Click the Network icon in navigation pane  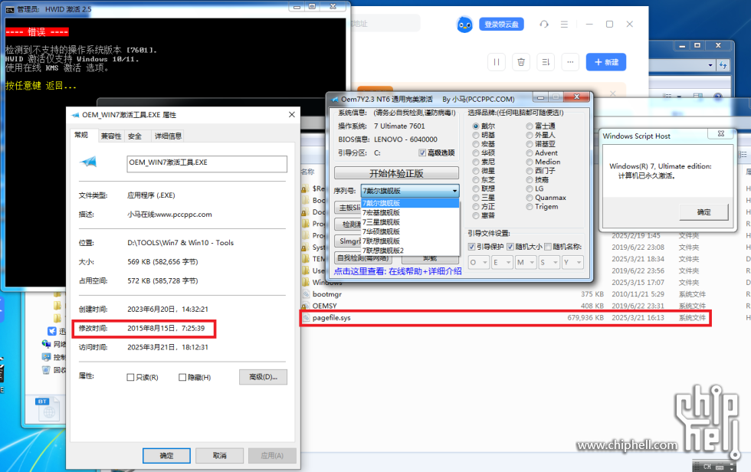click(x=47, y=344)
